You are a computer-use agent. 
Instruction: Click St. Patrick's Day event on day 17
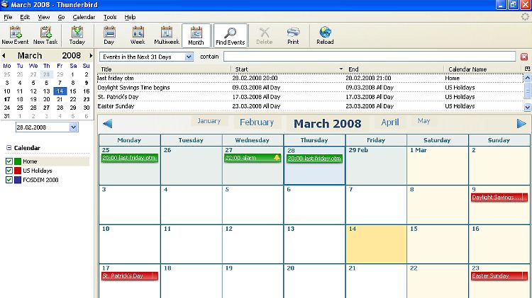point(130,276)
